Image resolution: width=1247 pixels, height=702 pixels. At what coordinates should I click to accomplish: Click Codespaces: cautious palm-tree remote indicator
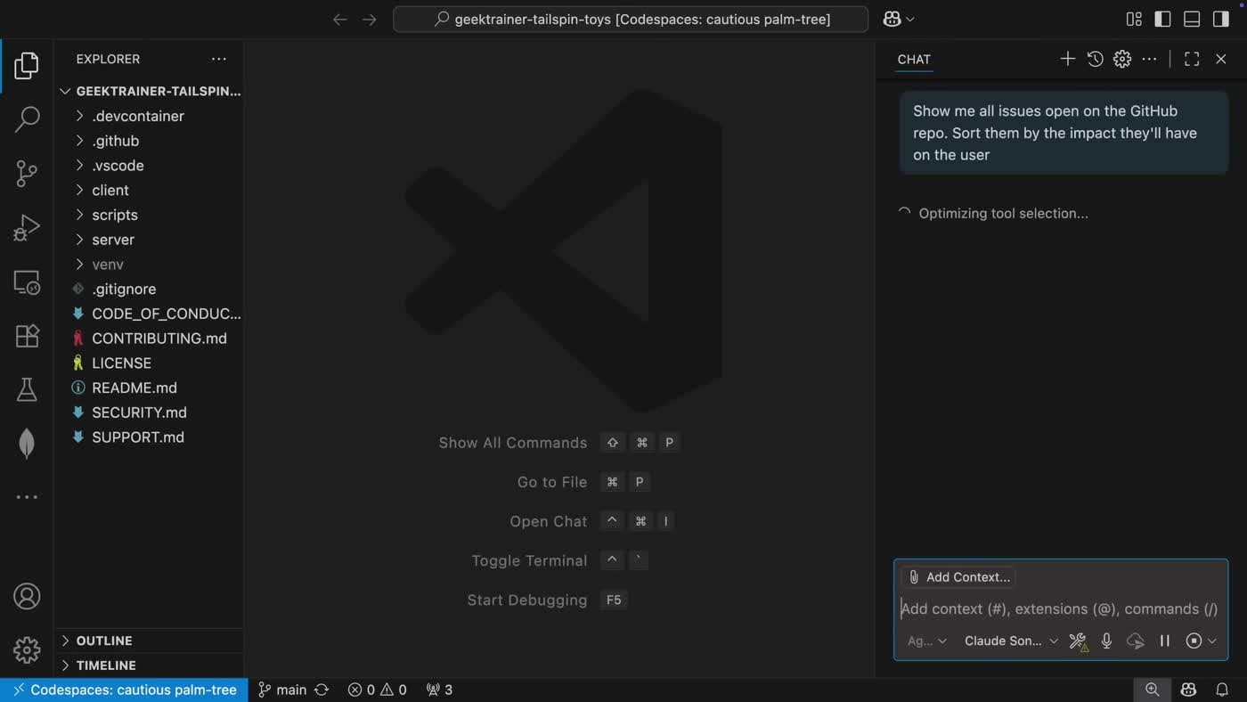click(124, 690)
